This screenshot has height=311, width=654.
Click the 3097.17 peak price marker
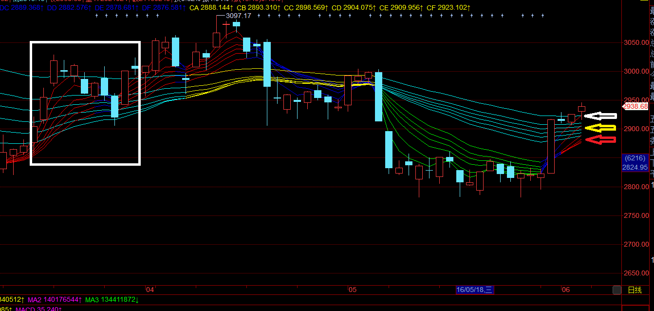[239, 16]
